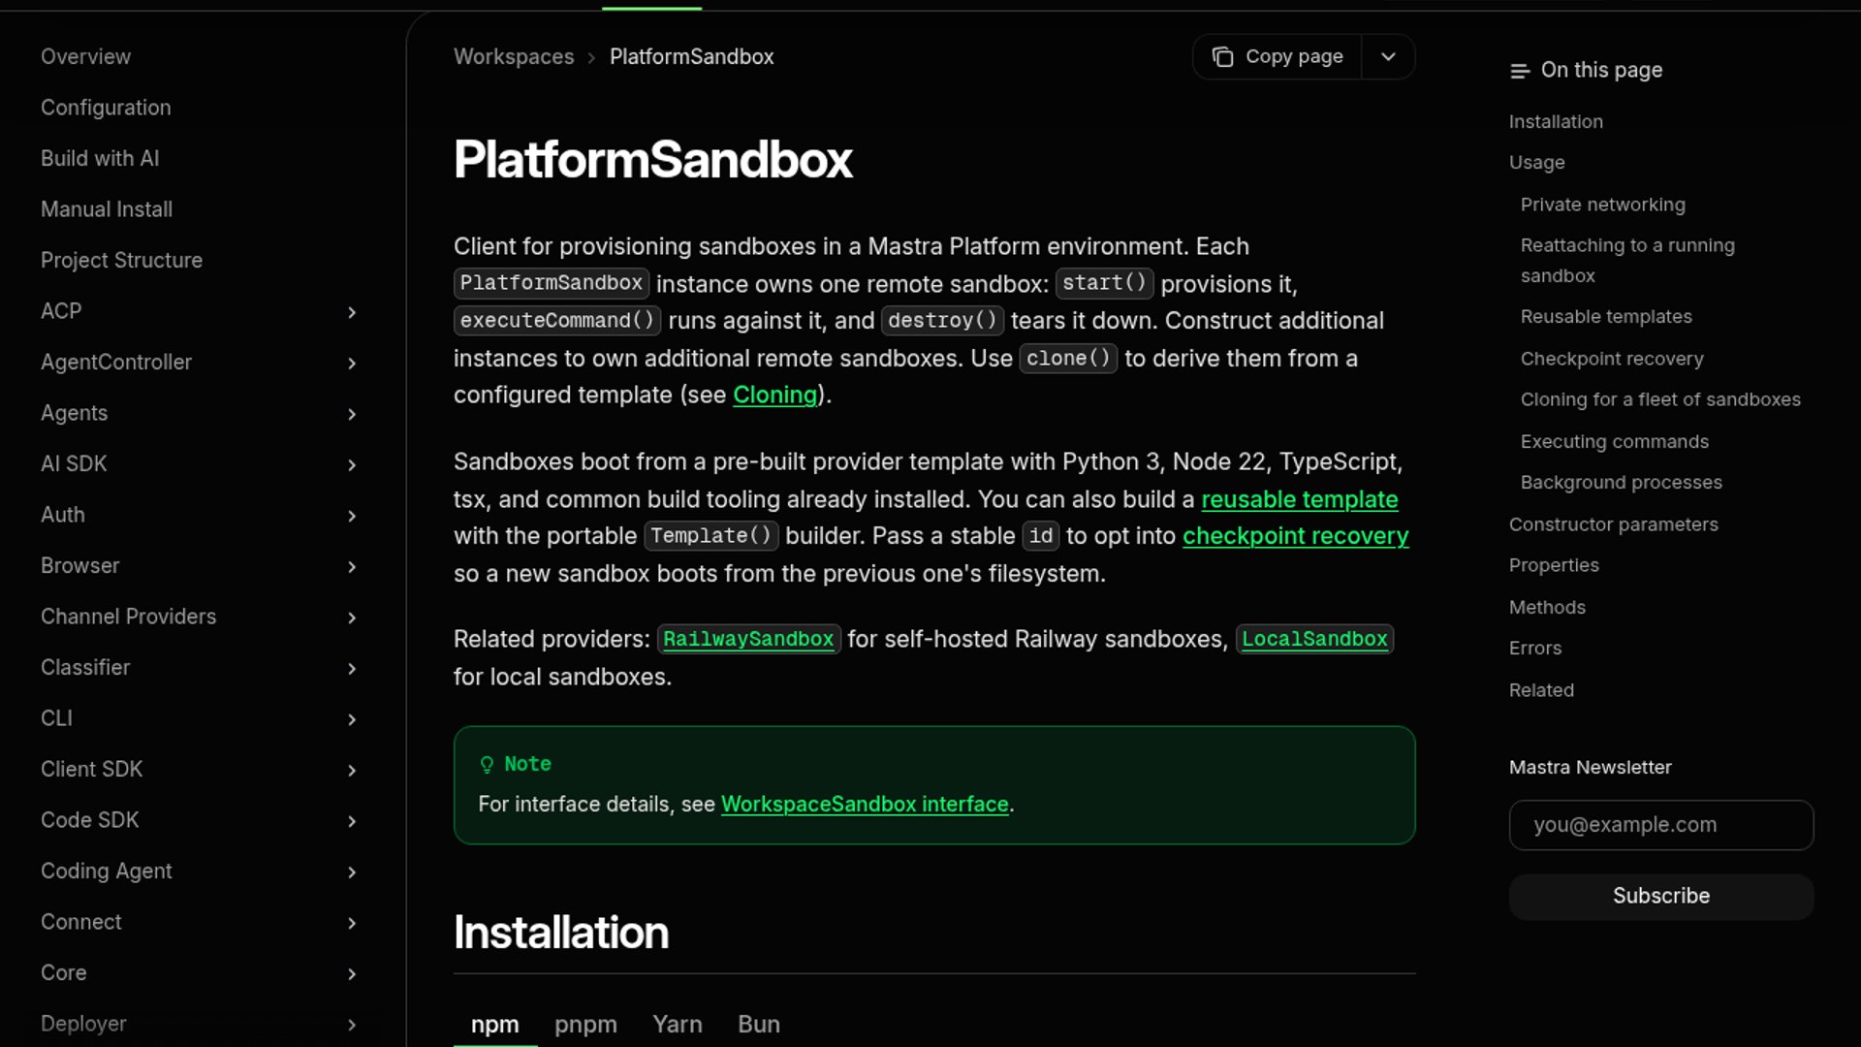Jump to Constructor parameters section
The height and width of the screenshot is (1047, 1861).
(1613, 524)
